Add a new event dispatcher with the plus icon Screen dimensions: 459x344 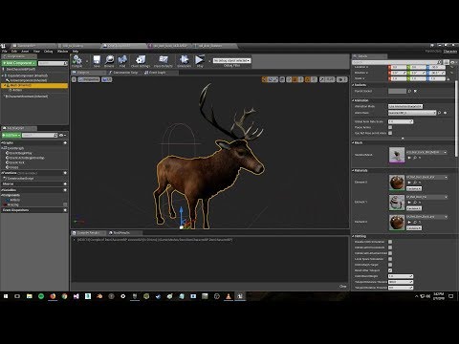coord(65,210)
